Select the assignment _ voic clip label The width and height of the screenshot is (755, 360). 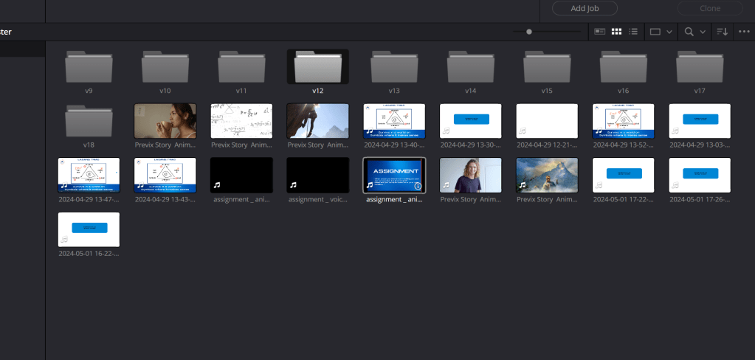(x=318, y=199)
